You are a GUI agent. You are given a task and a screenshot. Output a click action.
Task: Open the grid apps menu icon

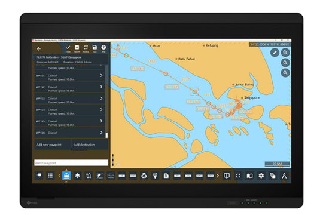(x=50, y=176)
